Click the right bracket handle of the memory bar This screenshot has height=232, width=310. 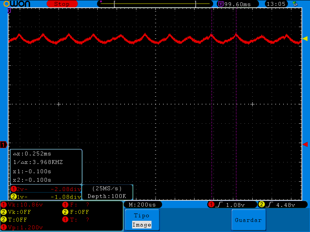pyautogui.click(x=196, y=4)
